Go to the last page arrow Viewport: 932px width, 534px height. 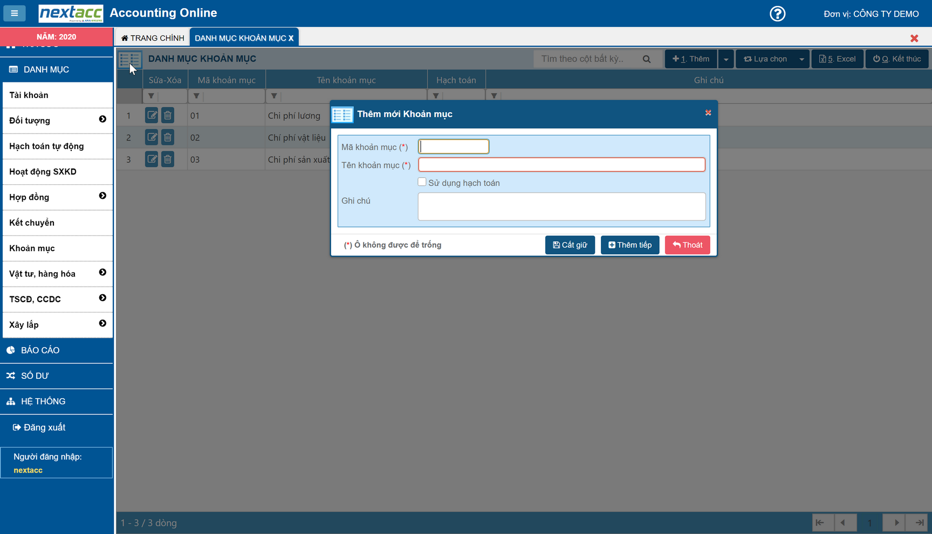pos(919,523)
